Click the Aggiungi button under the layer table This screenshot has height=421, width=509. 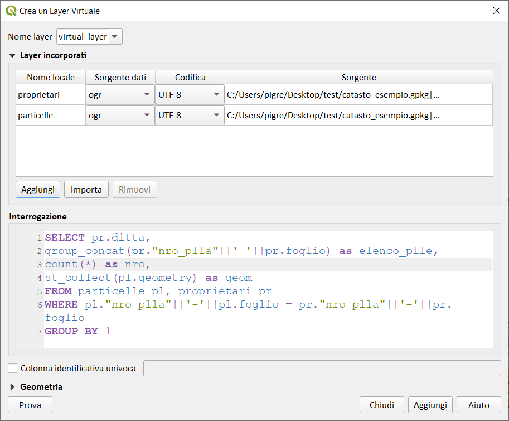[x=38, y=190]
